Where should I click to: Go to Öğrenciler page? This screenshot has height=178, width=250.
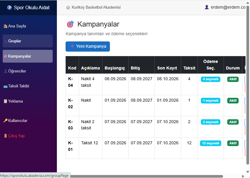(28, 71)
